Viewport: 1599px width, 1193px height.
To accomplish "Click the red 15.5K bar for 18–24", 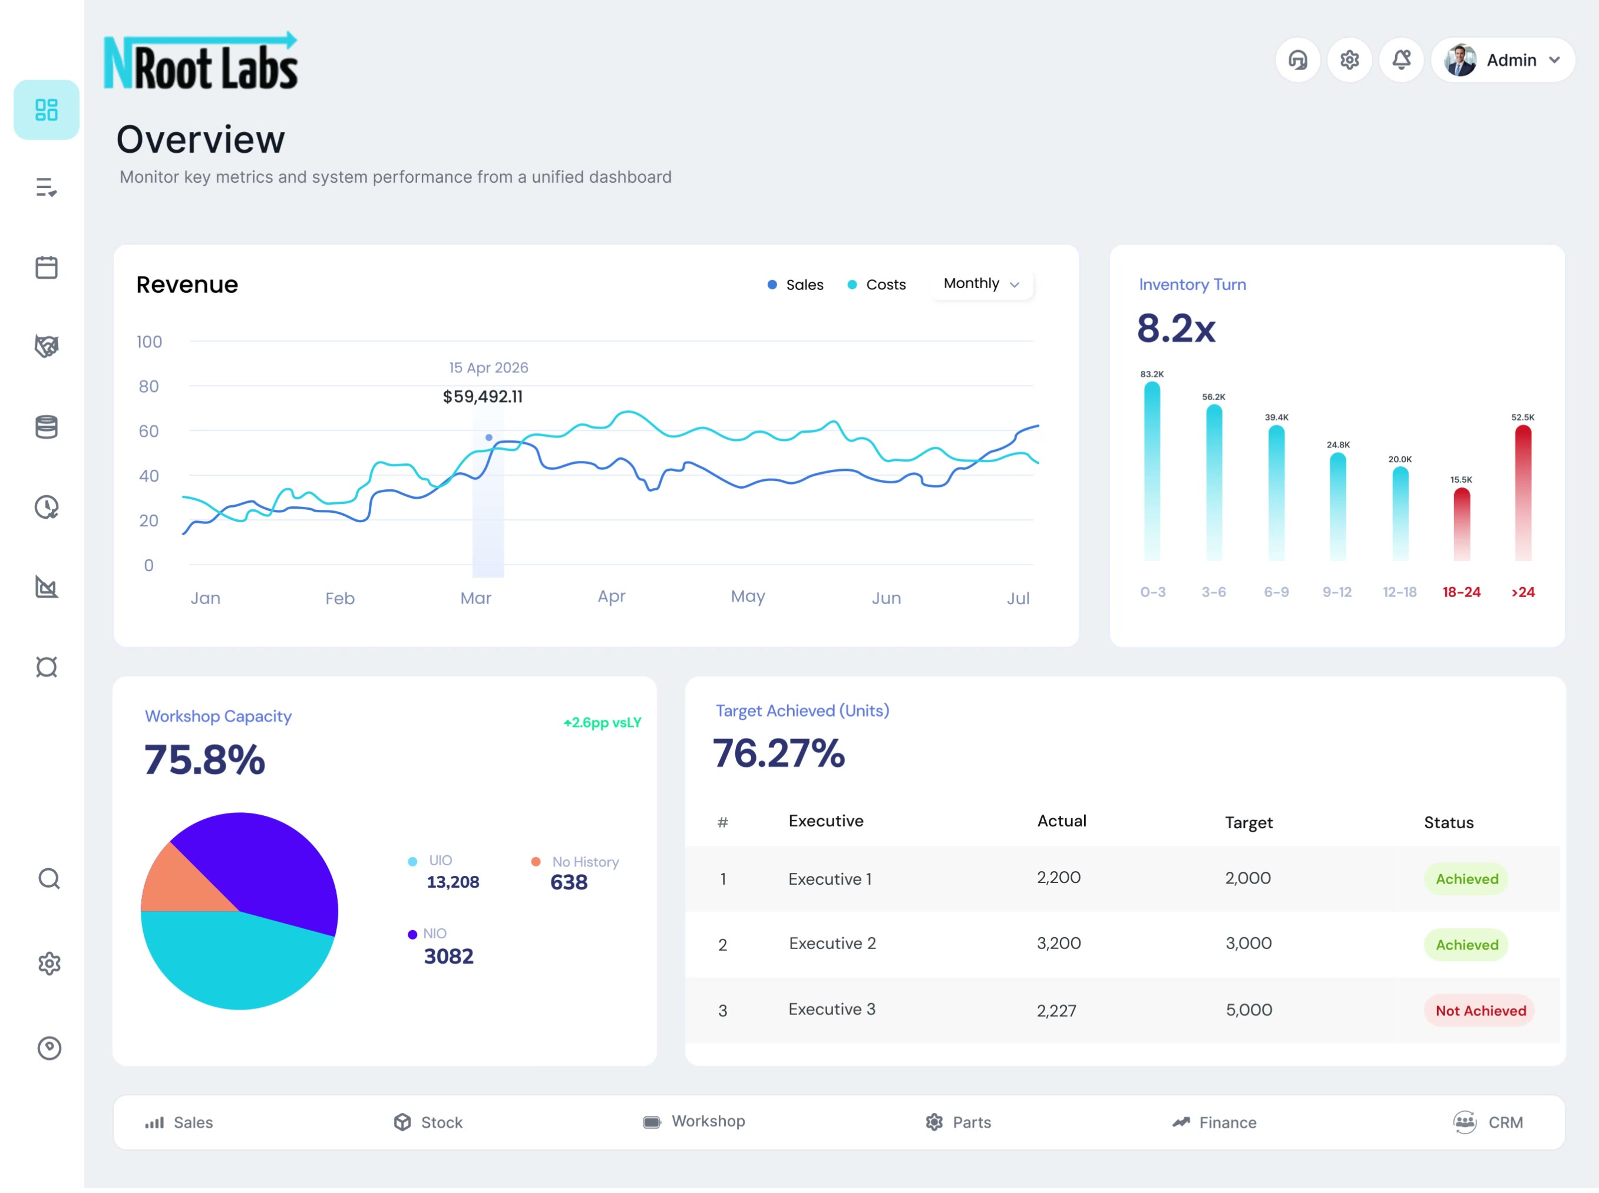I will coord(1461,524).
